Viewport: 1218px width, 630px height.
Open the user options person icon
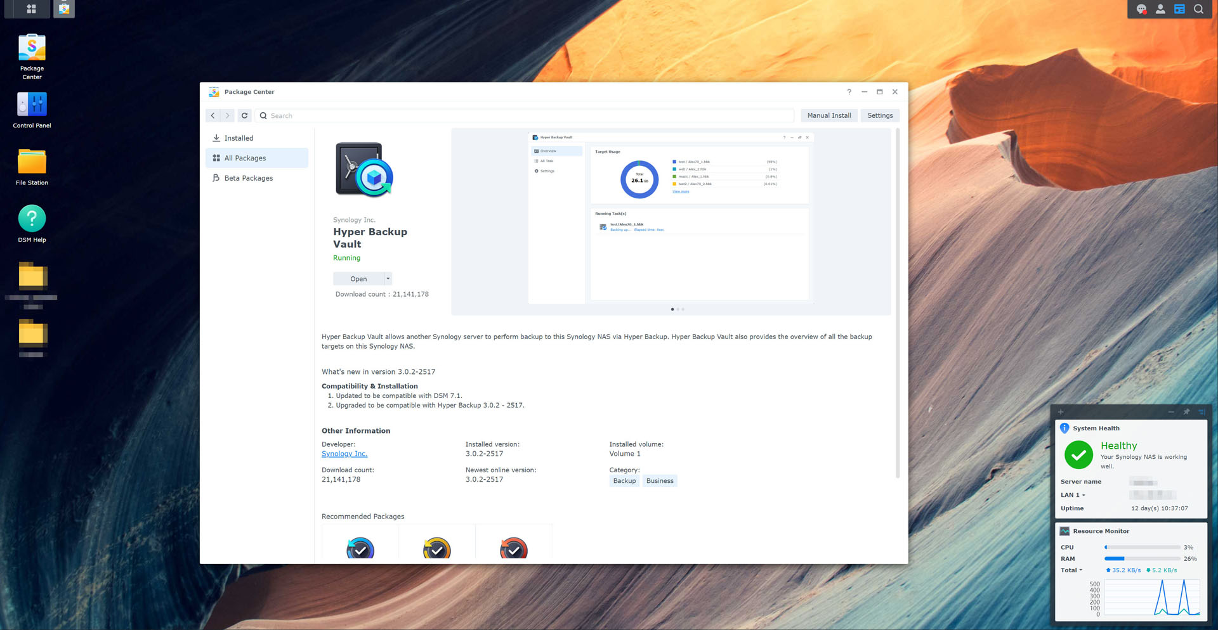click(x=1160, y=9)
